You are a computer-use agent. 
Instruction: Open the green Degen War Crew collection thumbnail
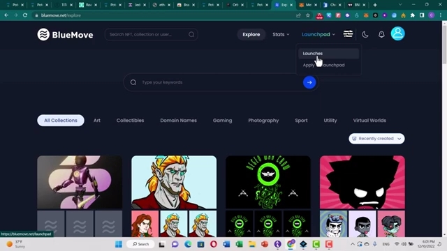(268, 182)
